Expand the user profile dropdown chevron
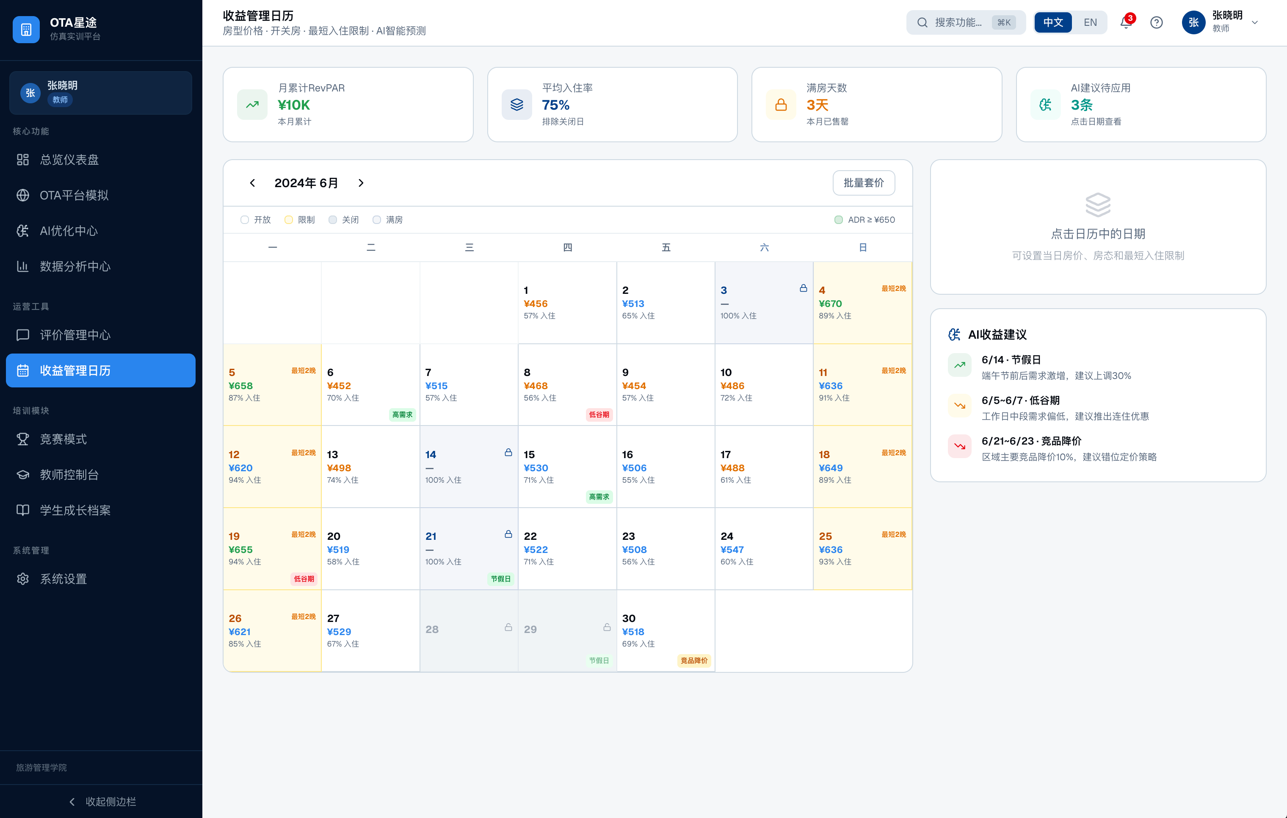1287x818 pixels. pos(1255,22)
